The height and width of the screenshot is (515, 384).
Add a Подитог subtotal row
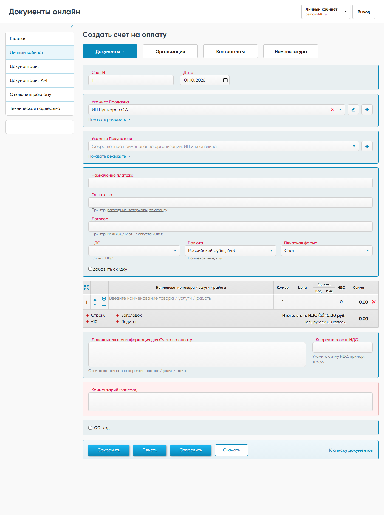(126, 322)
